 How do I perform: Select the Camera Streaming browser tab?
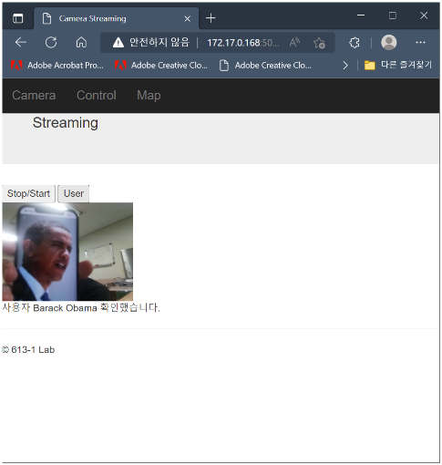pyautogui.click(x=117, y=18)
